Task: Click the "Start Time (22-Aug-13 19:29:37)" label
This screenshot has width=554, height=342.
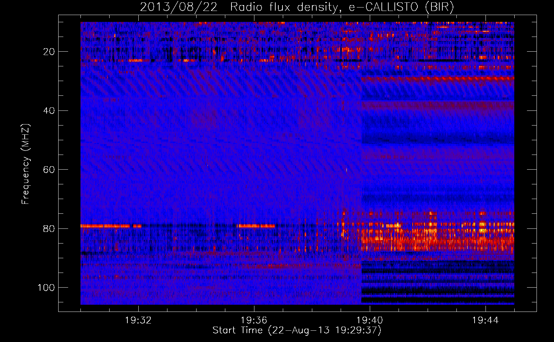Action: [297, 330]
